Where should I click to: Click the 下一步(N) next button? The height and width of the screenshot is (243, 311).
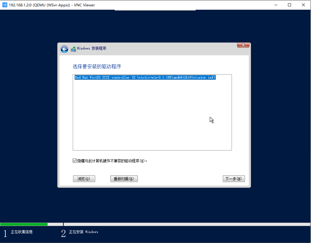tap(234, 179)
